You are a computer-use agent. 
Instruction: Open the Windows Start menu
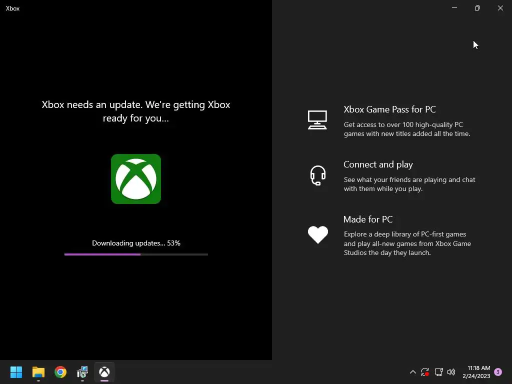(16, 372)
